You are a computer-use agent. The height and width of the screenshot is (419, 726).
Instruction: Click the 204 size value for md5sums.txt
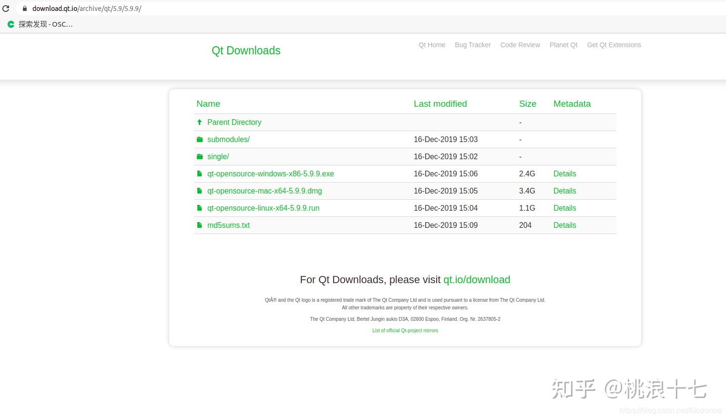[x=525, y=225]
